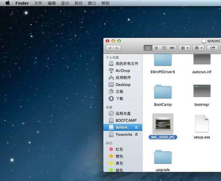Click the autorun.inf file name label

coord(202,72)
